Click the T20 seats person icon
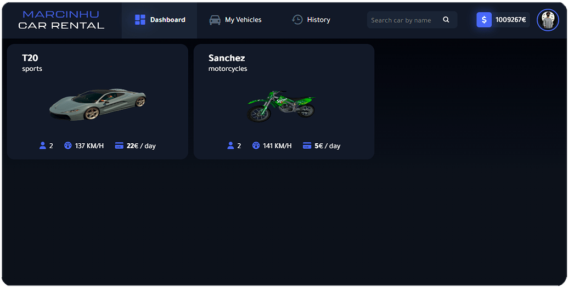 click(x=43, y=146)
